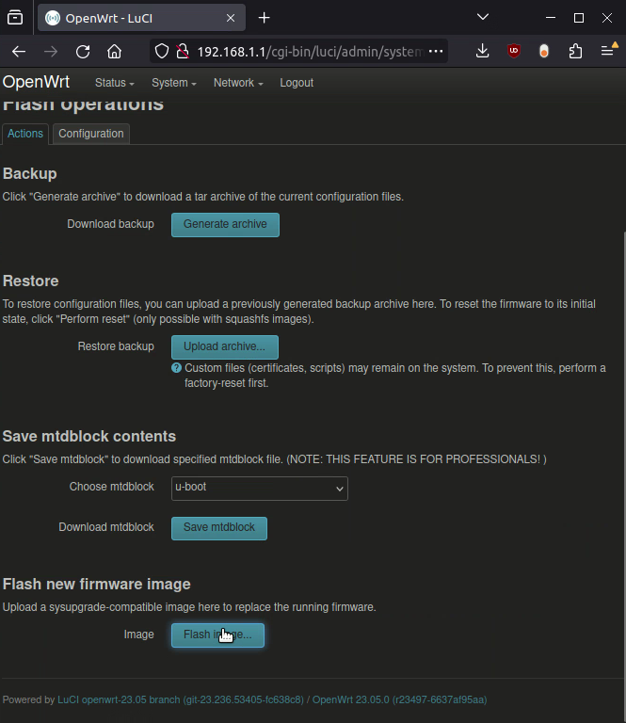The image size is (626, 723).
Task: Click the Upload archive button
Action: [224, 346]
